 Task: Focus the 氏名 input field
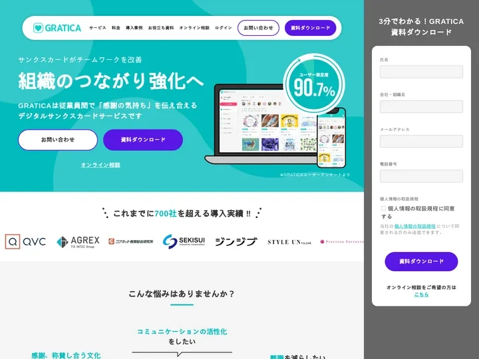click(421, 72)
